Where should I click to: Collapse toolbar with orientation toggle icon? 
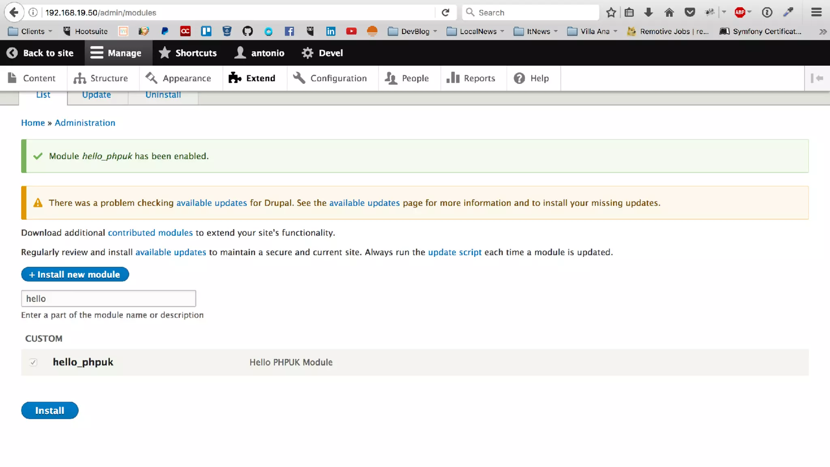pos(817,78)
